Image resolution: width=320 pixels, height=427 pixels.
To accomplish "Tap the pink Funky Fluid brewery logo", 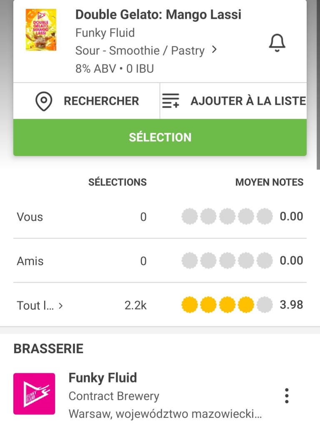I will (34, 394).
